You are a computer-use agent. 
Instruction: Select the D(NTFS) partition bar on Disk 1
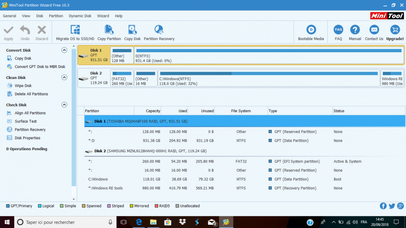268,55
